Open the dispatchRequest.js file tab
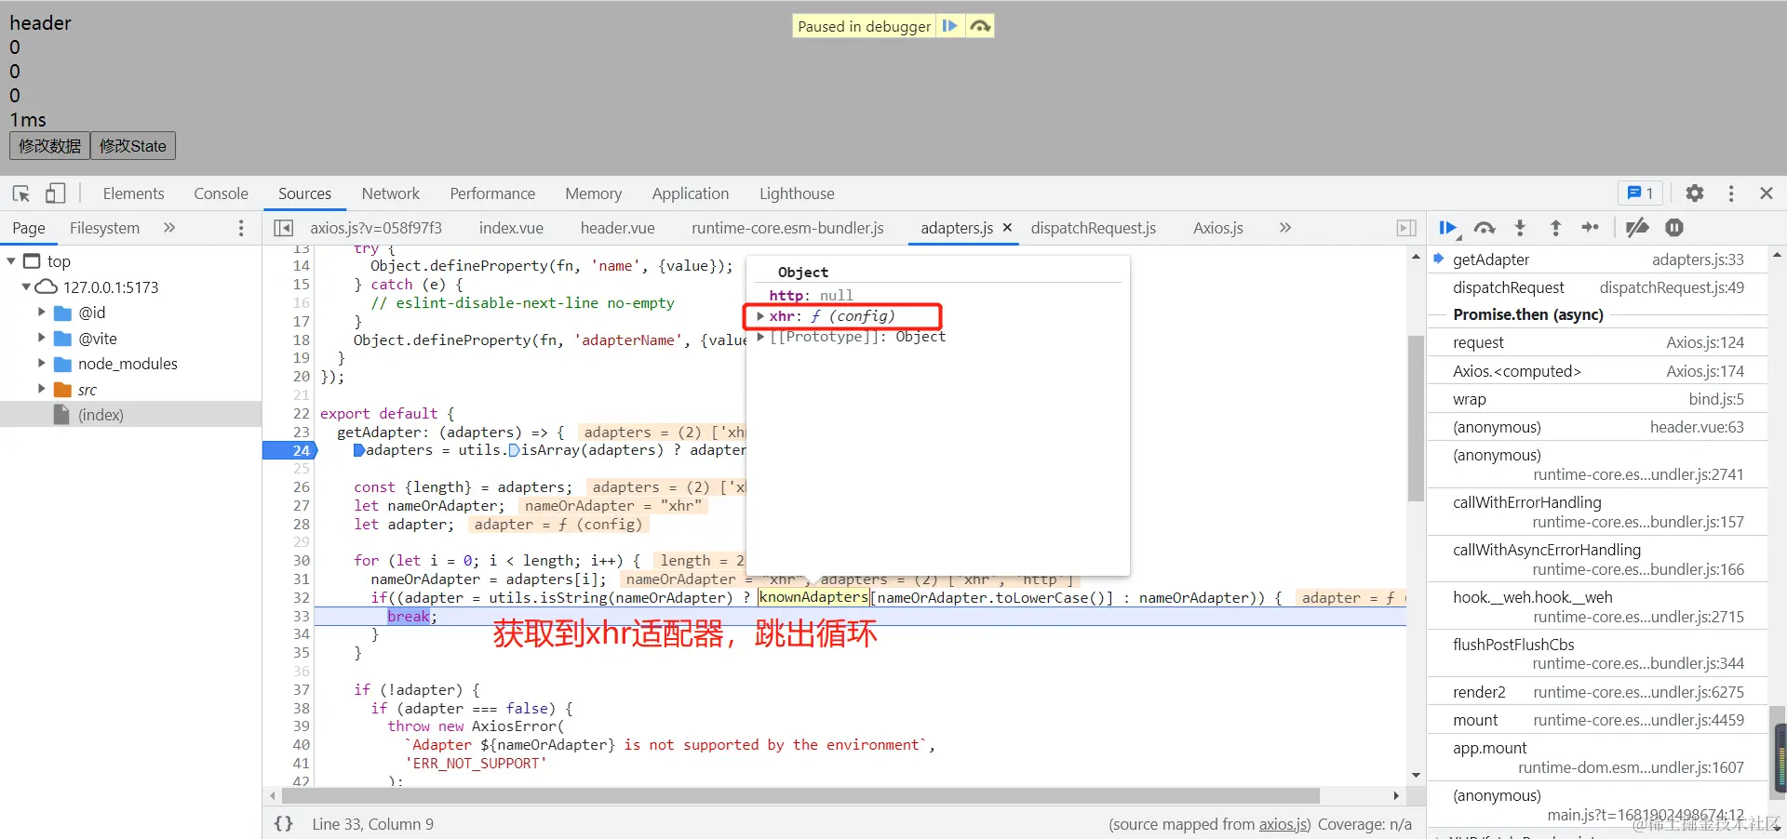This screenshot has width=1787, height=839. [1093, 228]
